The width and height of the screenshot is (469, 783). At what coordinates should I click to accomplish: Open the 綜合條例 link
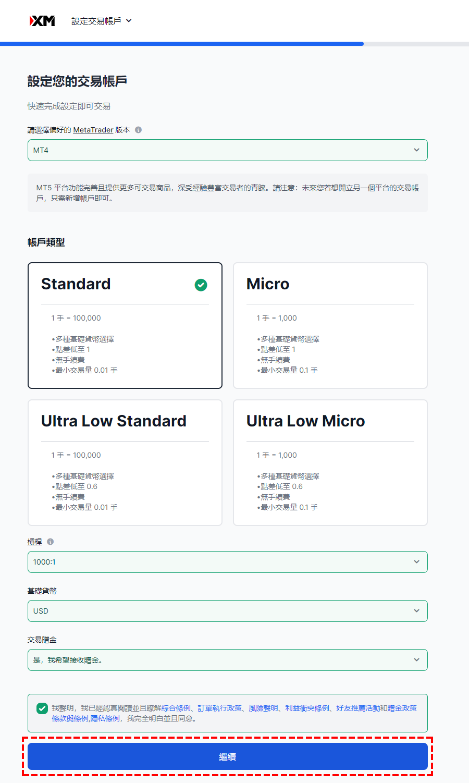[176, 708]
